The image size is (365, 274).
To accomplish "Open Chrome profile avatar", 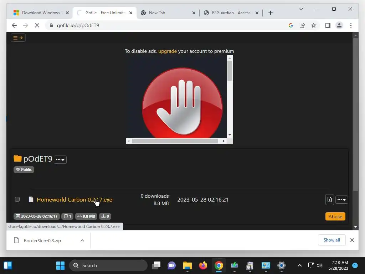I will 339,25.
